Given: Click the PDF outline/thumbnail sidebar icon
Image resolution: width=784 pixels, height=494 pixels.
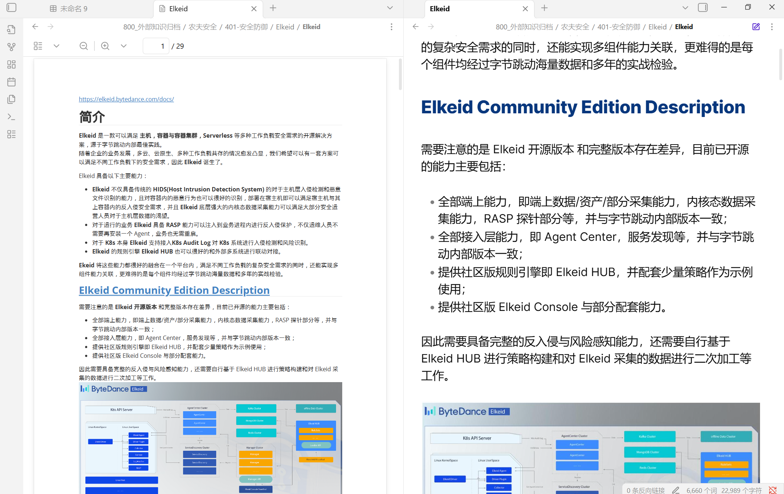Looking at the screenshot, I should [38, 46].
